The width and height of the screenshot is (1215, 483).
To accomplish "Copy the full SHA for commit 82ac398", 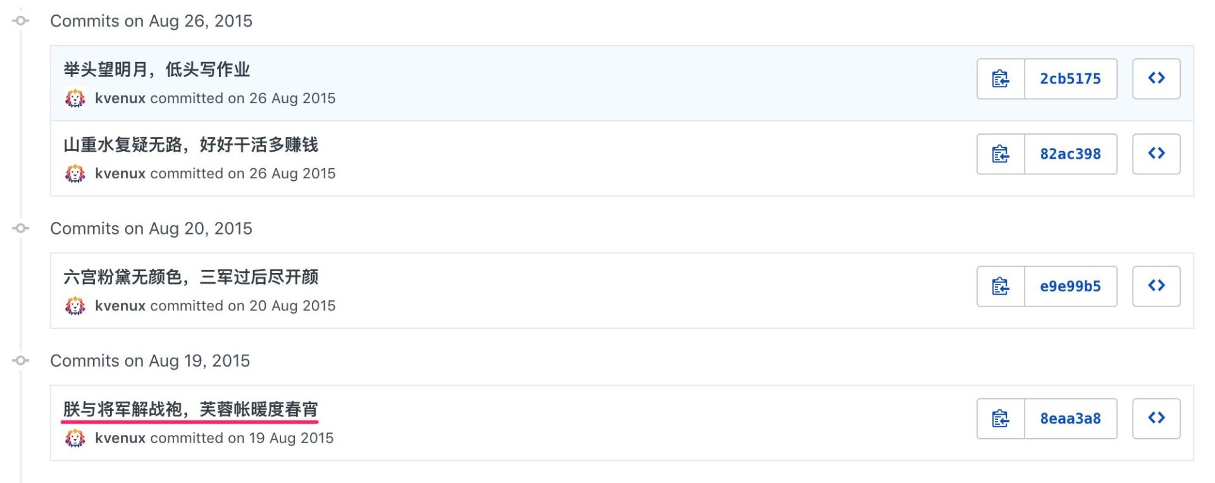I will click(x=1000, y=154).
